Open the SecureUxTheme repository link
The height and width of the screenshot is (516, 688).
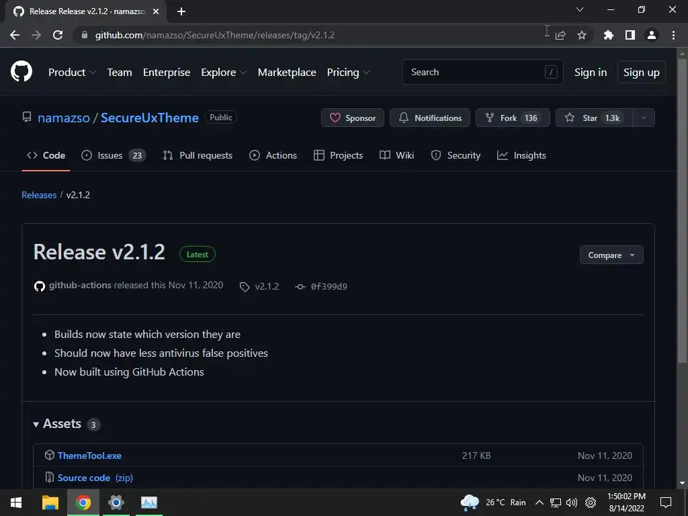[150, 118]
